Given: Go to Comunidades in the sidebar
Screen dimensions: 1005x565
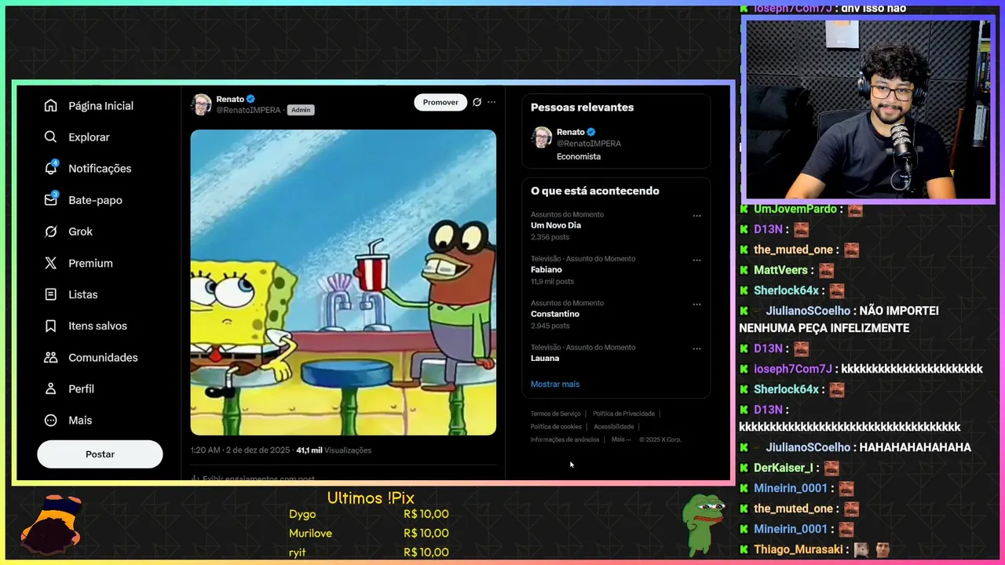Looking at the screenshot, I should click(x=91, y=357).
